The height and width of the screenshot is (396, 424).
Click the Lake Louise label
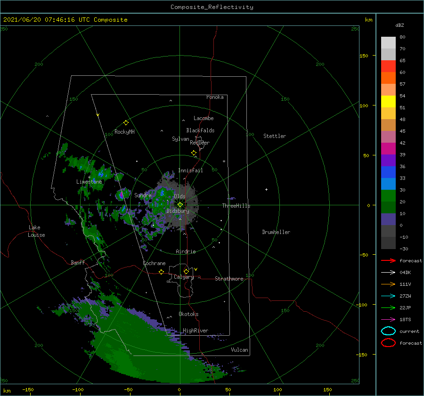pyautogui.click(x=36, y=231)
